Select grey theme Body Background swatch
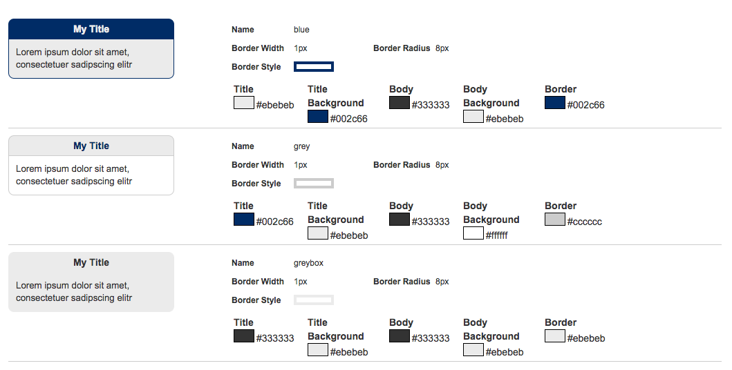This screenshot has height=370, width=732. pyautogui.click(x=473, y=233)
